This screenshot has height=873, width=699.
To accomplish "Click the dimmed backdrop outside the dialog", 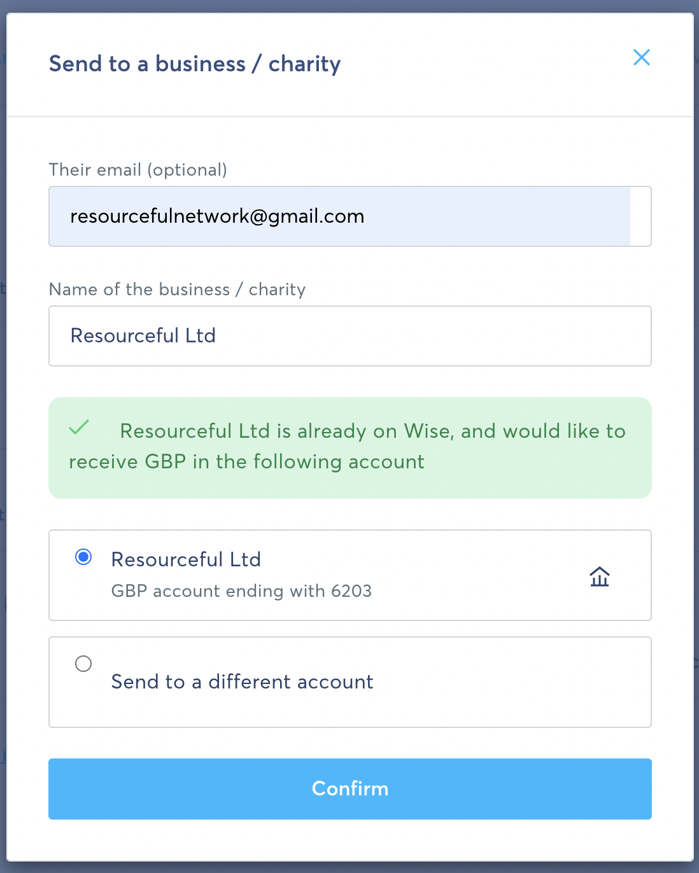I will click(x=696, y=445).
